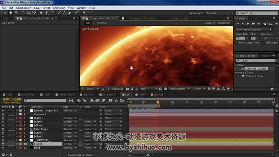Open the viewer magnification 100% dropdown
The width and height of the screenshot is (279, 157).
point(92,89)
